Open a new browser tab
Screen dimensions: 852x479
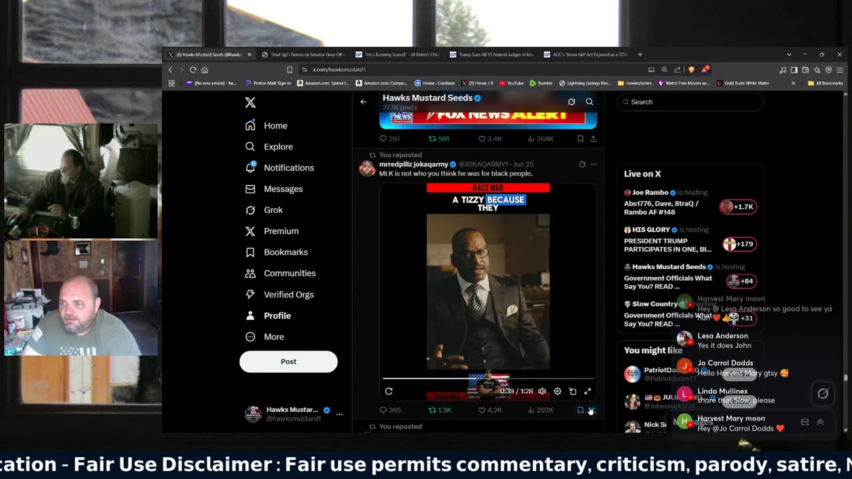point(640,55)
